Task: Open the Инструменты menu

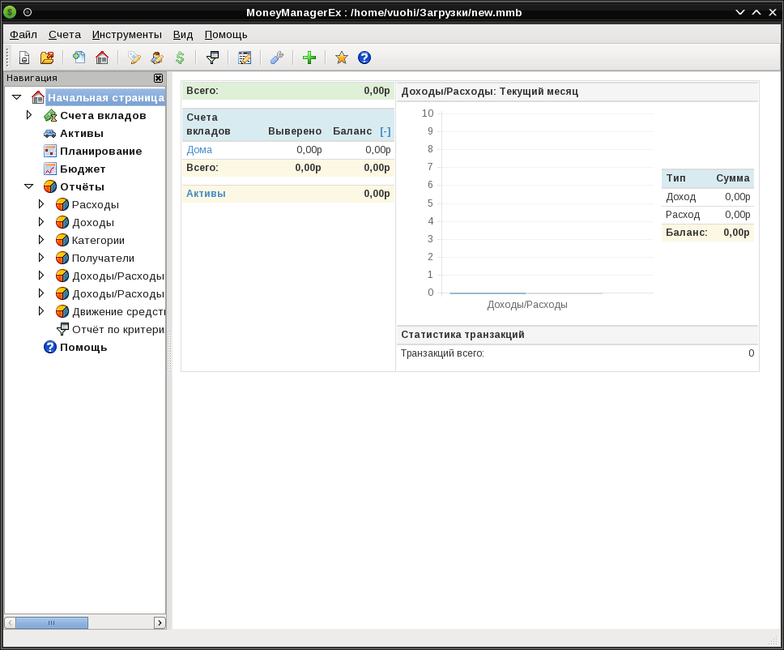Action: coord(126,35)
